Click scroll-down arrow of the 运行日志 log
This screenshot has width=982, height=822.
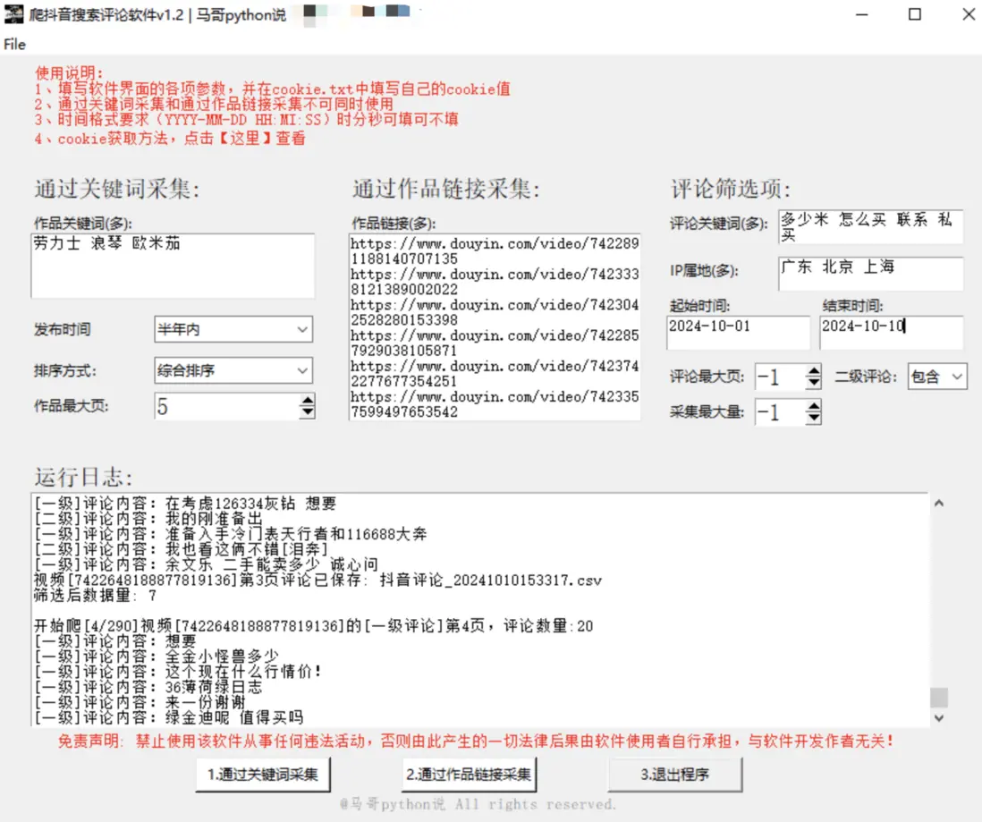click(938, 718)
